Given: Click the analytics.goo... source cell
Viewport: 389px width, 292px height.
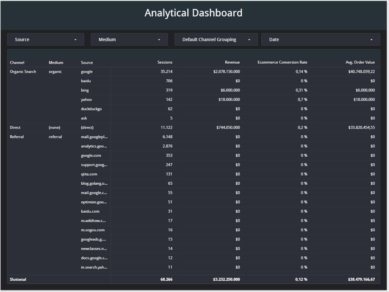Looking at the screenshot, I should (94, 146).
